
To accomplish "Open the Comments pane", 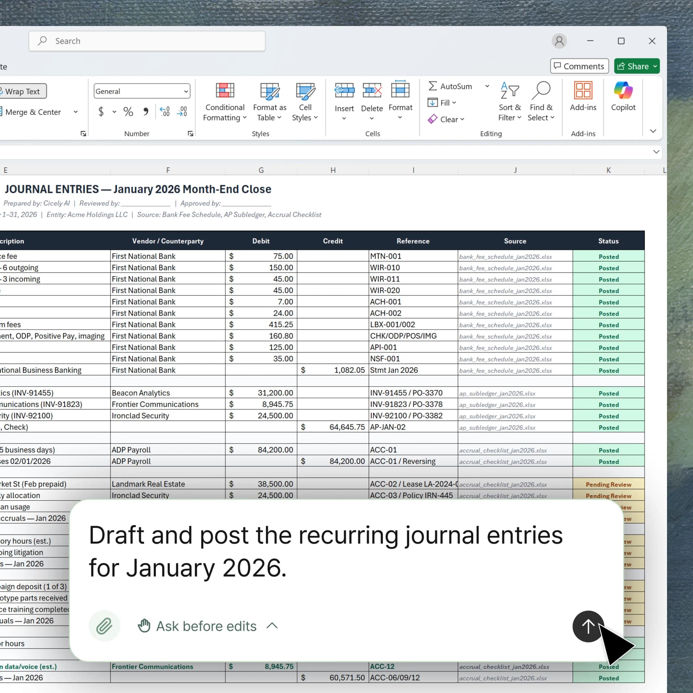I will point(579,66).
